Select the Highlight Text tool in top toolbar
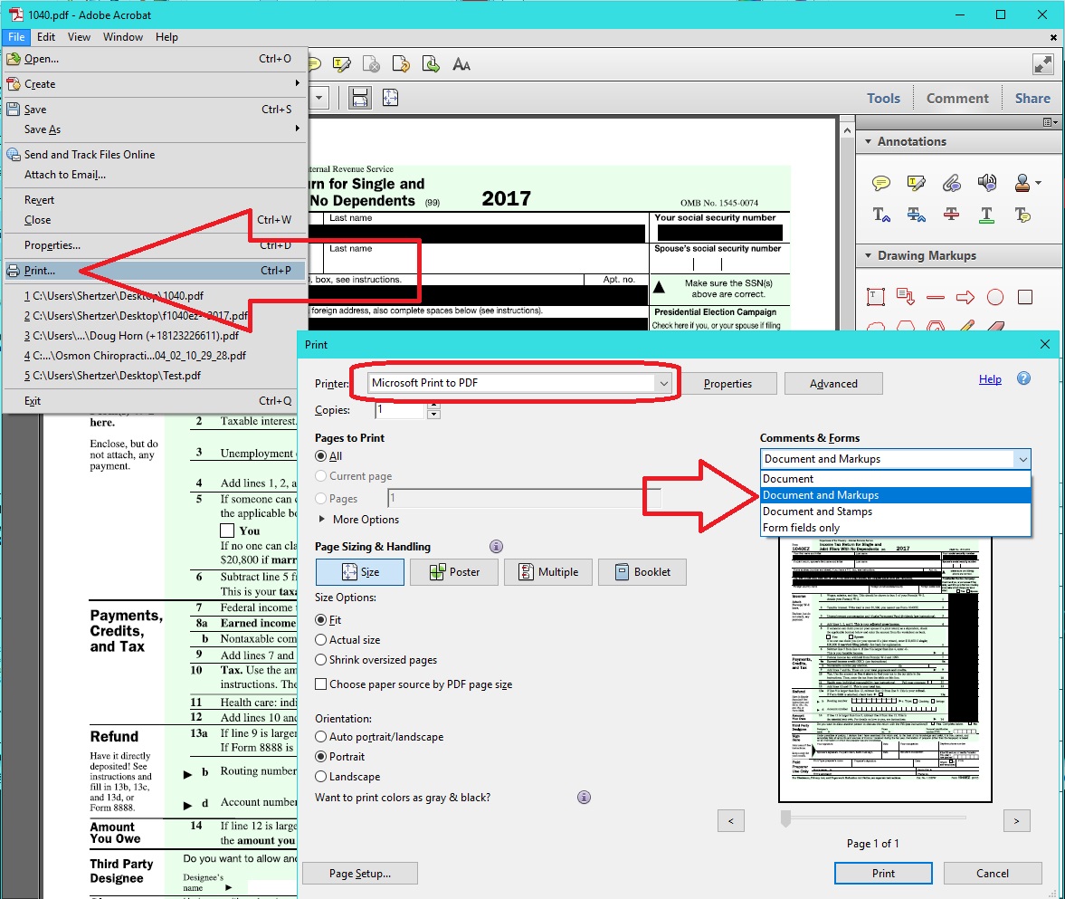The height and width of the screenshot is (899, 1065). [342, 64]
